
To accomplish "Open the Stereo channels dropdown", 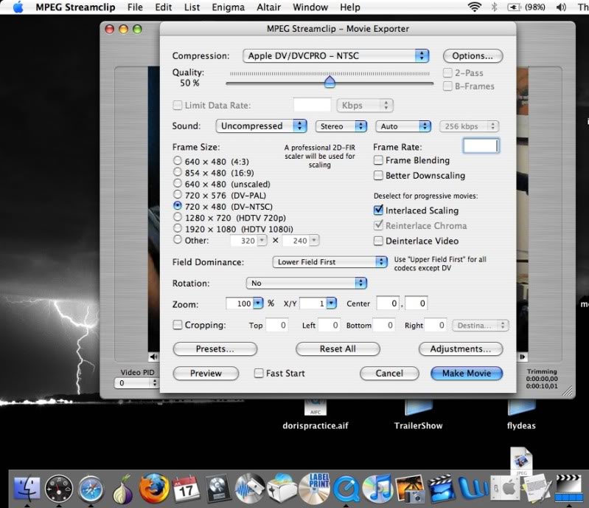I will coord(341,126).
